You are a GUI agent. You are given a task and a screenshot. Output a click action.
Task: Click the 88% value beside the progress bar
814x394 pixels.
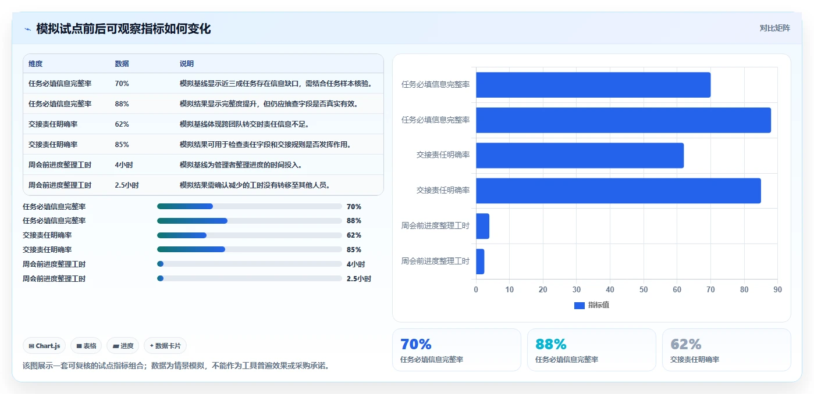tap(354, 221)
